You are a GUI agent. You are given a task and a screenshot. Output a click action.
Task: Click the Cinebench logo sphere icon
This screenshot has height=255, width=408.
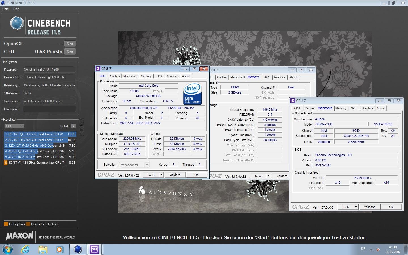[17, 23]
